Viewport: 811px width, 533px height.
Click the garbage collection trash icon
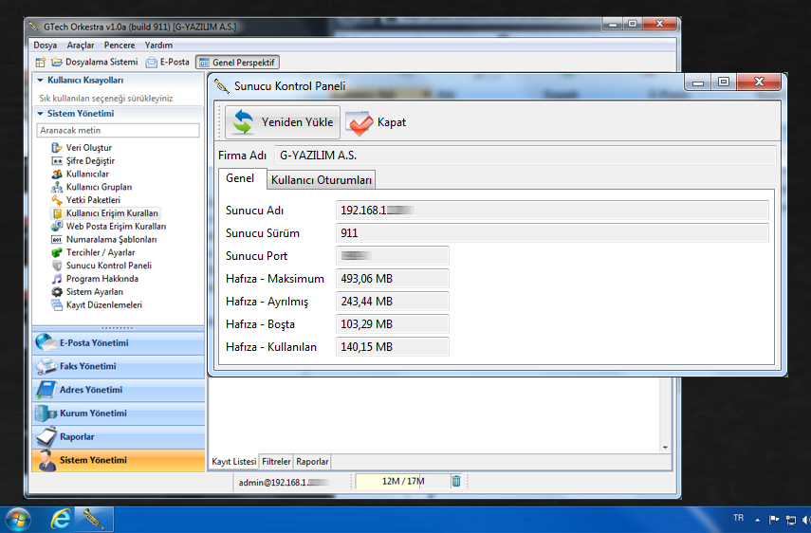pos(456,482)
